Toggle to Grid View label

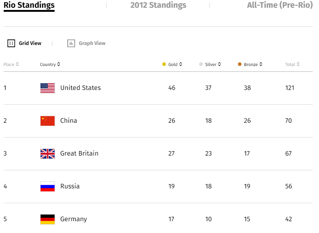tap(30, 43)
